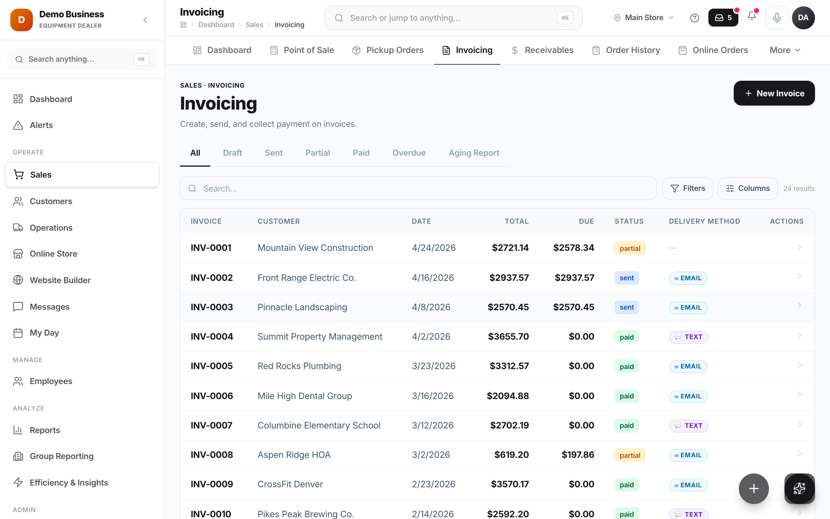Open Website Builder in the sidebar
830x519 pixels.
click(82, 280)
